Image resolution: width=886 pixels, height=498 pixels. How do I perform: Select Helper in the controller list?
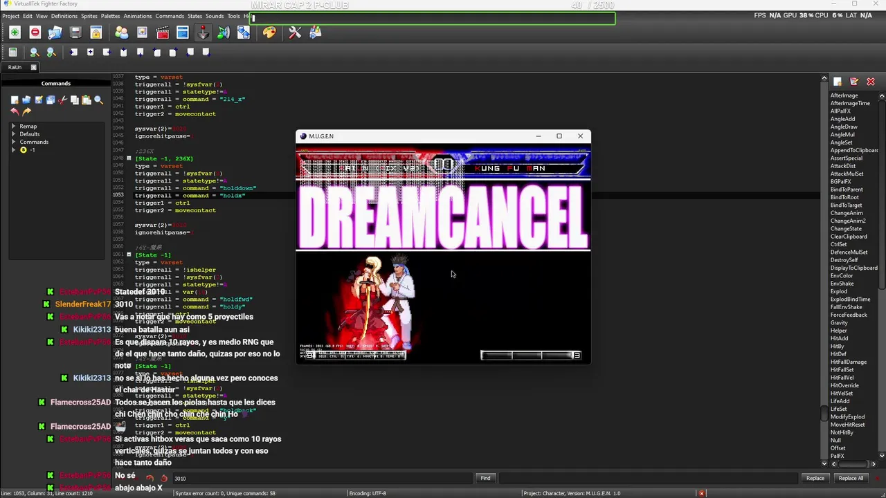[x=838, y=331]
